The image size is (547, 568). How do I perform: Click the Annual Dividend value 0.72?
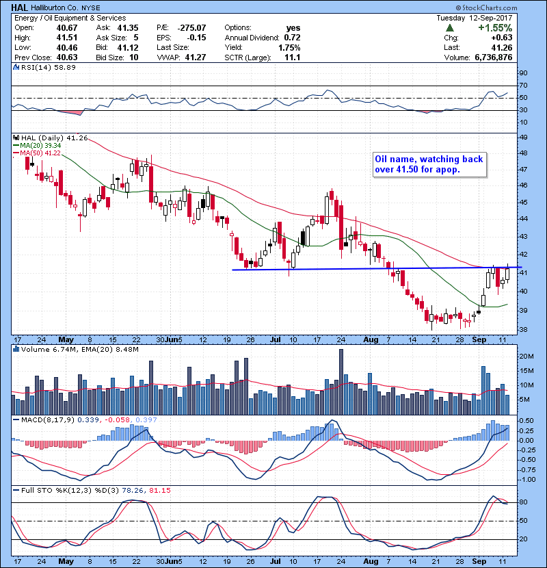(x=292, y=38)
